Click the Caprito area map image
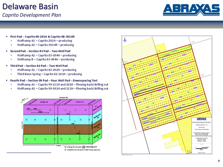The width and height of the screenshot is (223, 167). click(x=167, y=95)
